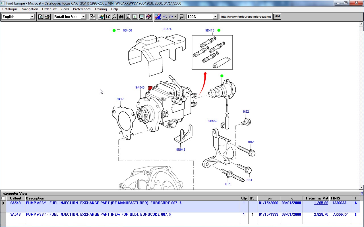Click the OSI button
The image size is (364, 227).
point(277,16)
